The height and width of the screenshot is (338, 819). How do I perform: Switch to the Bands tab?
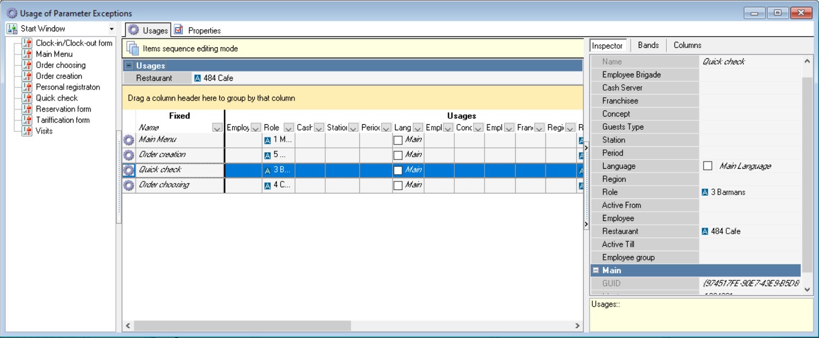click(648, 46)
